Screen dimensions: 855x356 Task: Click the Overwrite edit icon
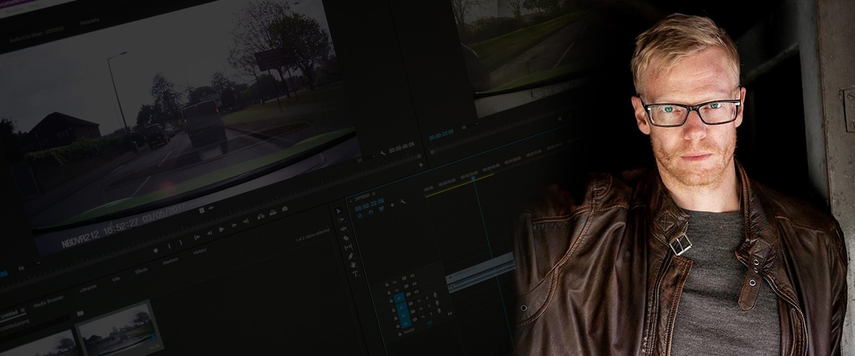pyautogui.click(x=273, y=212)
